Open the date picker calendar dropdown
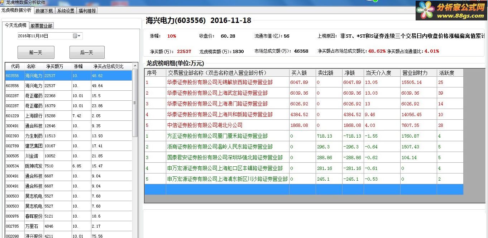Viewport: 488px width, 238px height. click(77, 36)
